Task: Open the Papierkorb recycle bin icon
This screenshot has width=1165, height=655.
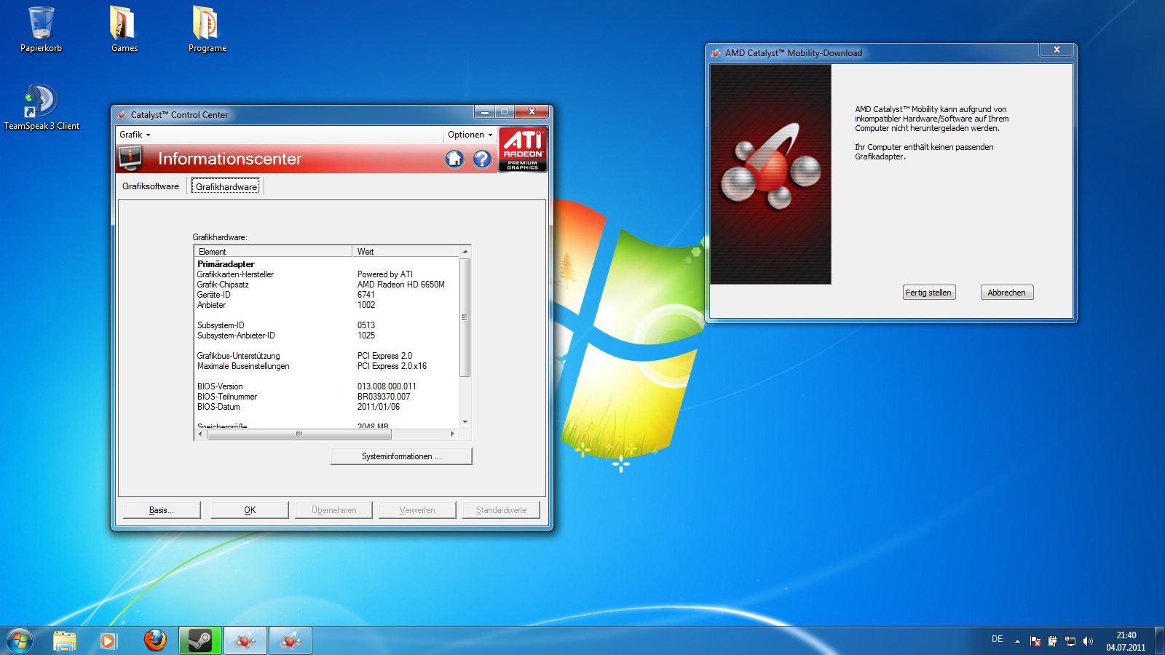Action: [x=41, y=29]
